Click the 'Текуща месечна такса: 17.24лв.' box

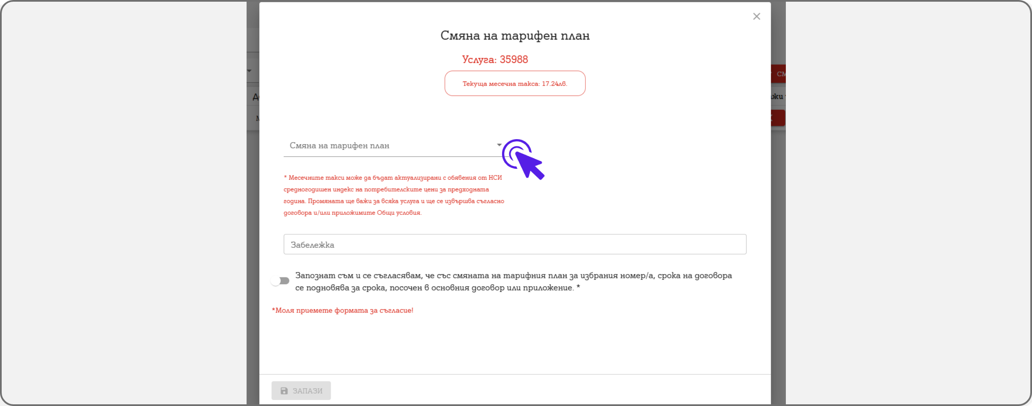515,83
